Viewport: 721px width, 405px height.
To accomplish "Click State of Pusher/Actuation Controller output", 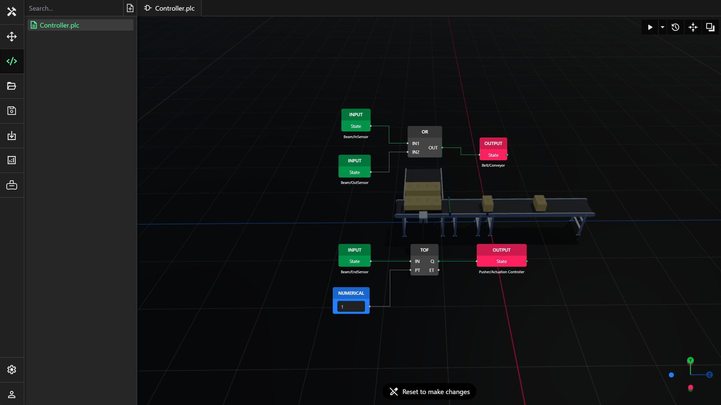I will pos(501,261).
